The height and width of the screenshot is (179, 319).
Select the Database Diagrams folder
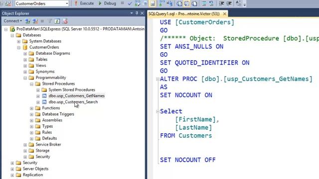click(x=53, y=53)
